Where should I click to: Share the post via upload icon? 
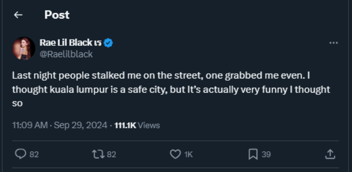330,154
